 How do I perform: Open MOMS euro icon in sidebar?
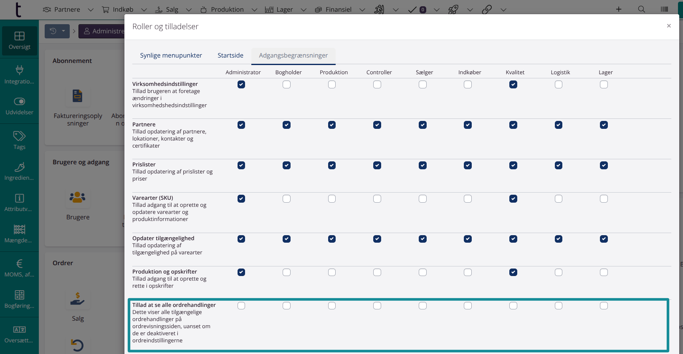19,264
